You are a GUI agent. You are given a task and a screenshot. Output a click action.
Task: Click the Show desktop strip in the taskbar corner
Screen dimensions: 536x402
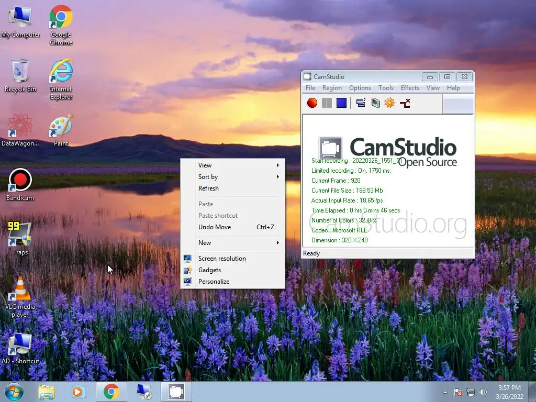pyautogui.click(x=533, y=392)
